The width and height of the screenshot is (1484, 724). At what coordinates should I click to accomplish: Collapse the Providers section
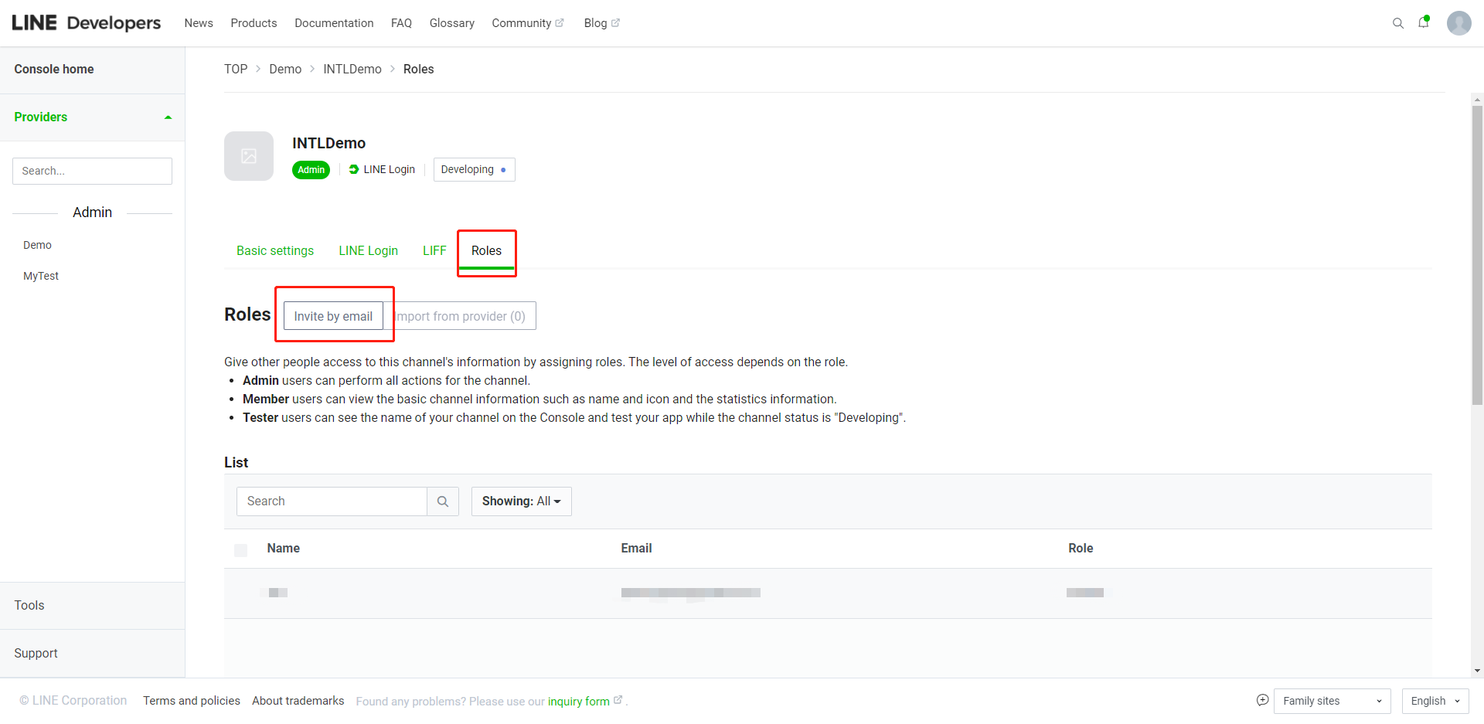(x=168, y=117)
